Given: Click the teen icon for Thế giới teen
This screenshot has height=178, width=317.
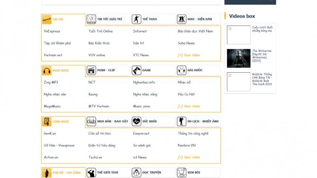Looking at the screenshot, I should pyautogui.click(x=91, y=172).
